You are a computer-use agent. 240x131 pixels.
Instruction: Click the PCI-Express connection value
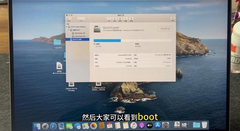pos(167,62)
